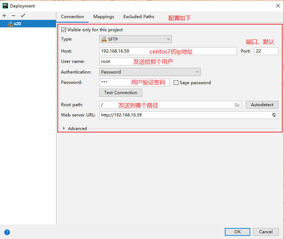This screenshot has height=239, width=284.
Task: Focus the User name field
Action: click(134, 61)
